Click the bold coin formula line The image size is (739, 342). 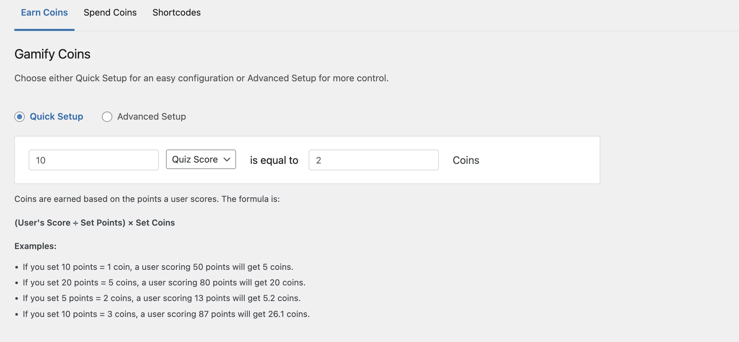tap(94, 223)
